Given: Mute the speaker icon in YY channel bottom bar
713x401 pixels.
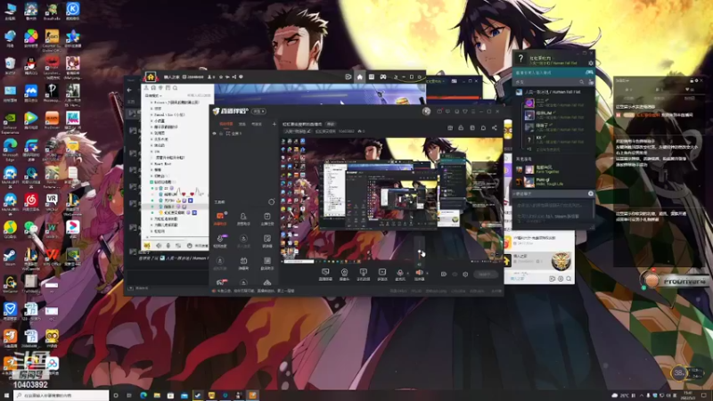Looking at the screenshot, I should click(x=159, y=246).
